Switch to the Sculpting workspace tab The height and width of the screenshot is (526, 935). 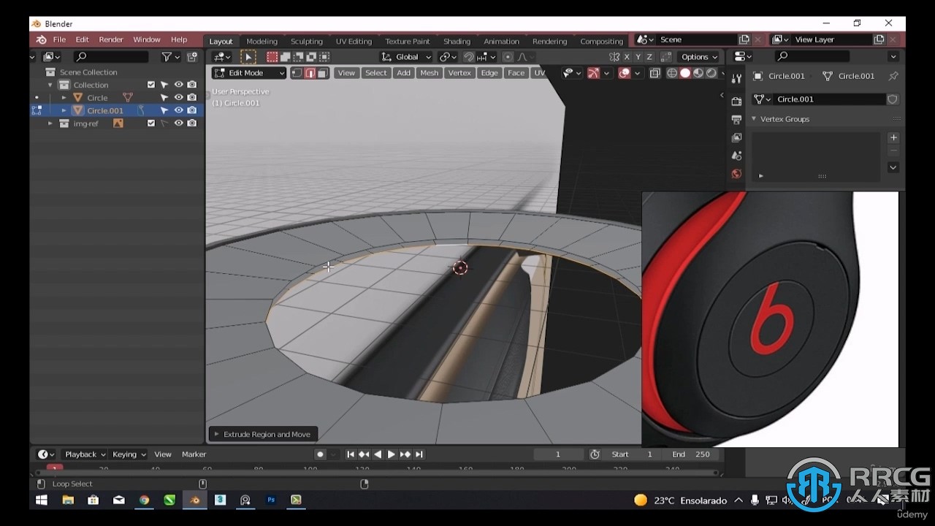[x=307, y=42]
